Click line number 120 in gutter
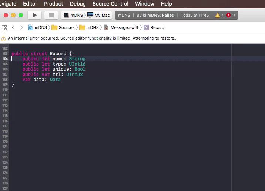This screenshot has height=191, width=265. [x=5, y=142]
